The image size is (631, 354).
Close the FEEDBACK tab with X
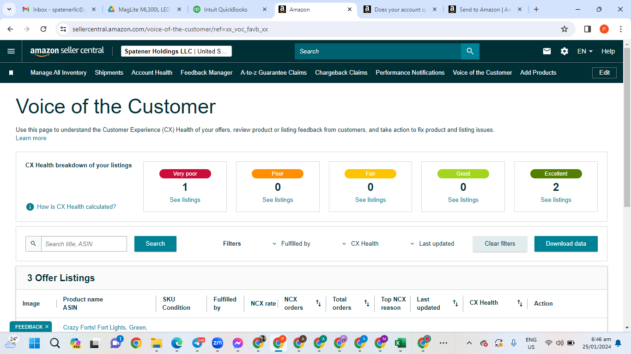[x=47, y=327]
